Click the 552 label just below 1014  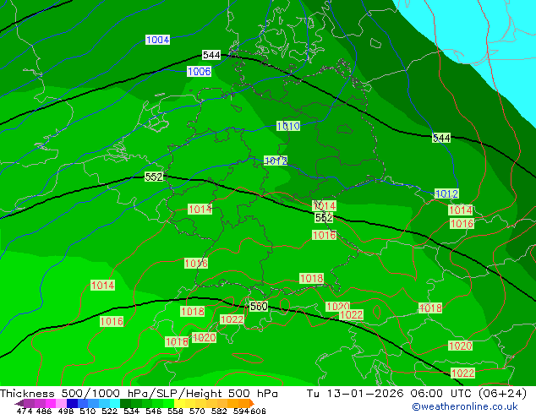(324, 218)
